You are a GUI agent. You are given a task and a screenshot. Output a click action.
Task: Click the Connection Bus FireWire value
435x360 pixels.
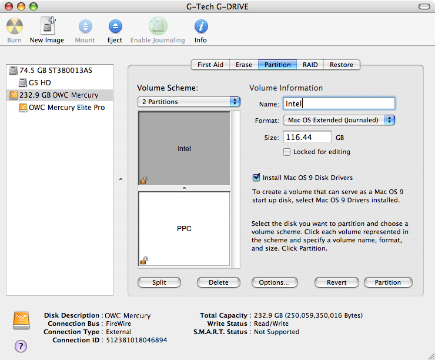click(119, 324)
